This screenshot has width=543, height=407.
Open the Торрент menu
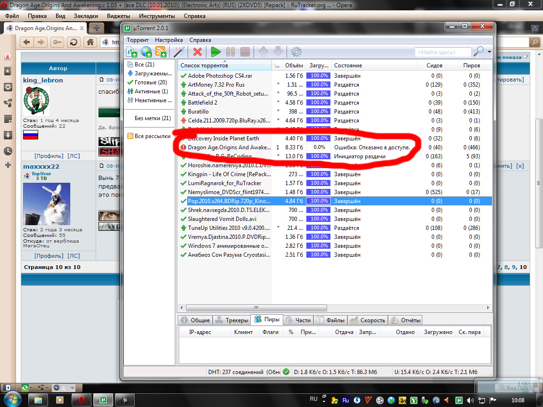click(138, 40)
